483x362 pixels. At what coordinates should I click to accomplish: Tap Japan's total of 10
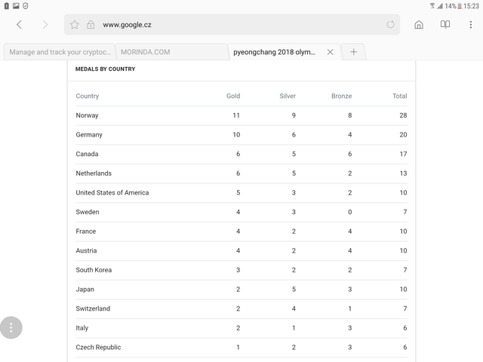pyautogui.click(x=403, y=290)
